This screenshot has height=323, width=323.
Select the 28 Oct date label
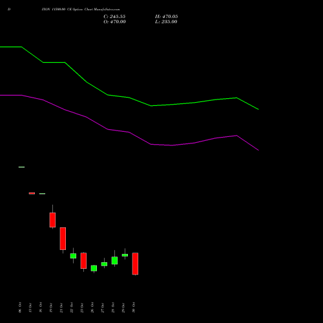(x=113, y=307)
